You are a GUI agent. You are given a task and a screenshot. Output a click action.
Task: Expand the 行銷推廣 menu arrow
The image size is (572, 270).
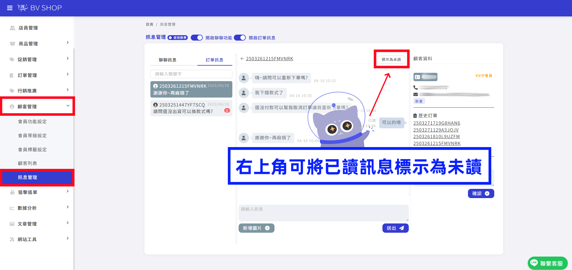(68, 90)
